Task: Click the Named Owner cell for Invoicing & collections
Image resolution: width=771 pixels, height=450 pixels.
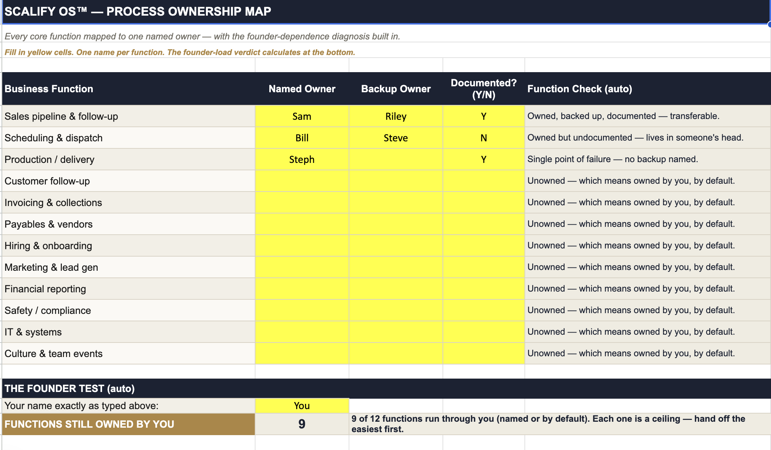Action: pyautogui.click(x=302, y=203)
